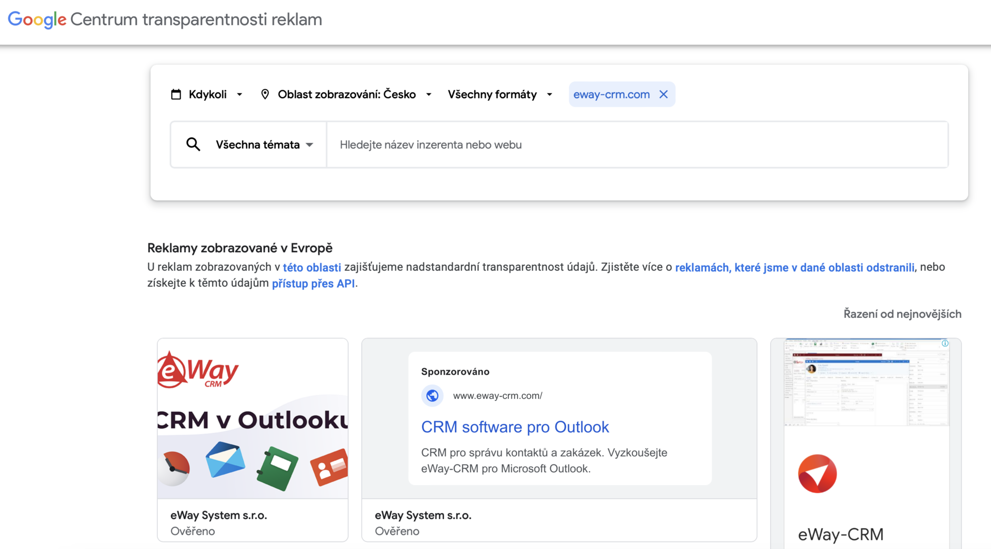Click the eway-crm.com filter chip text
This screenshot has width=991, height=549.
(x=611, y=94)
